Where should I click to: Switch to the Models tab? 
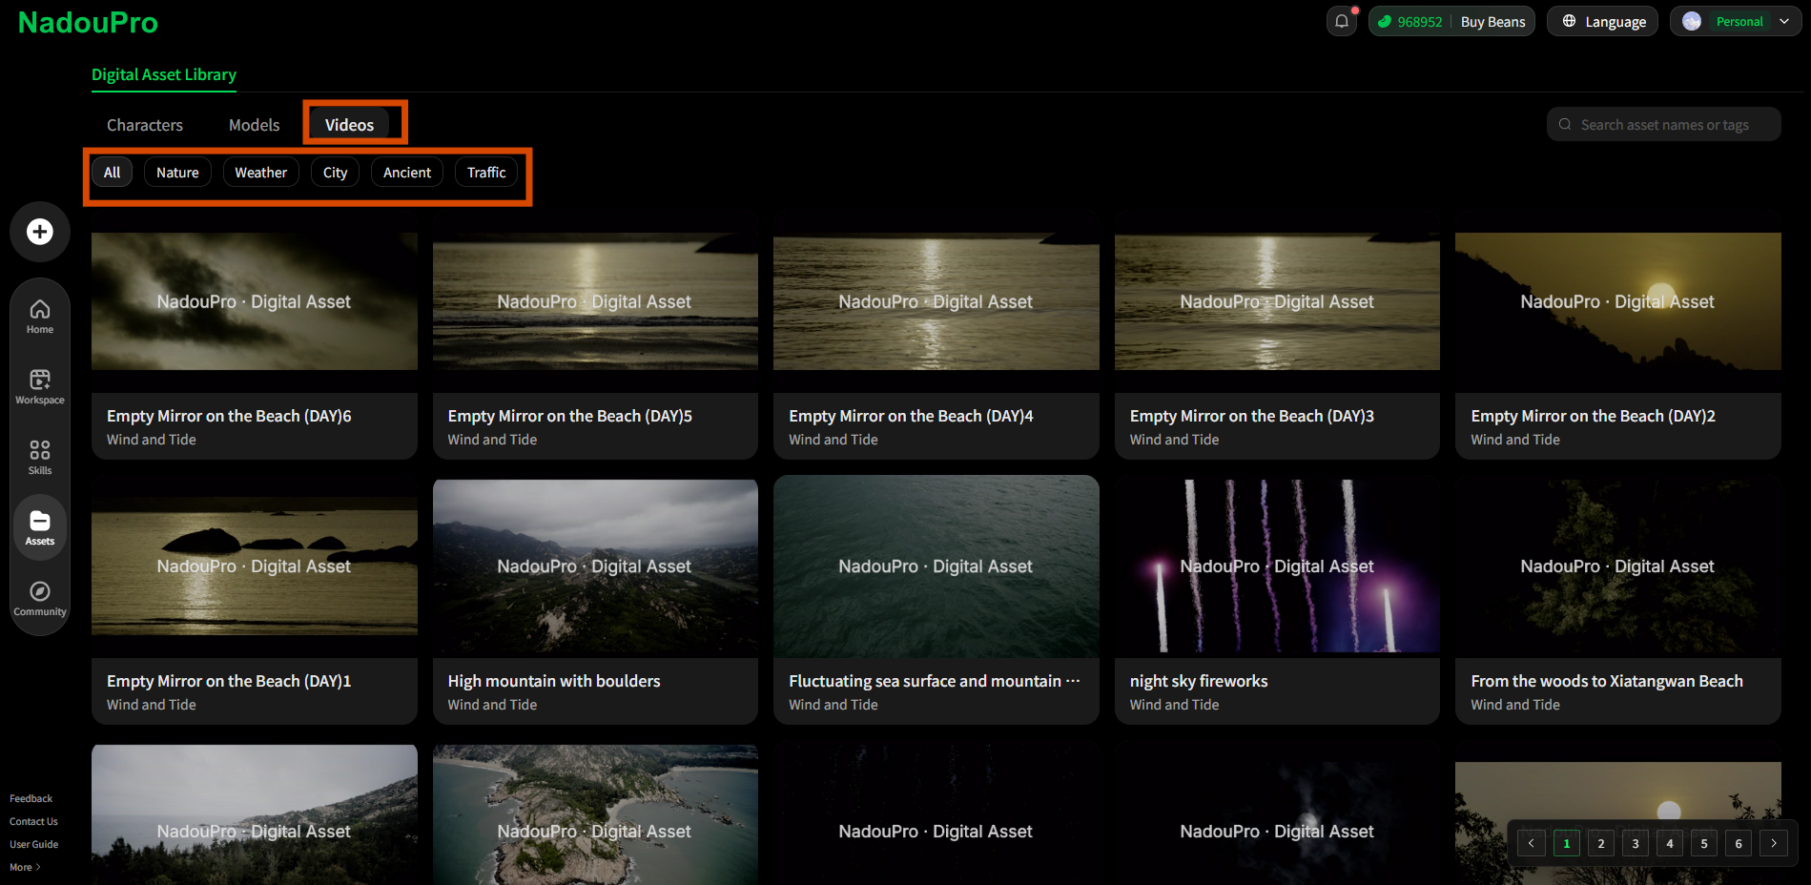pos(255,125)
